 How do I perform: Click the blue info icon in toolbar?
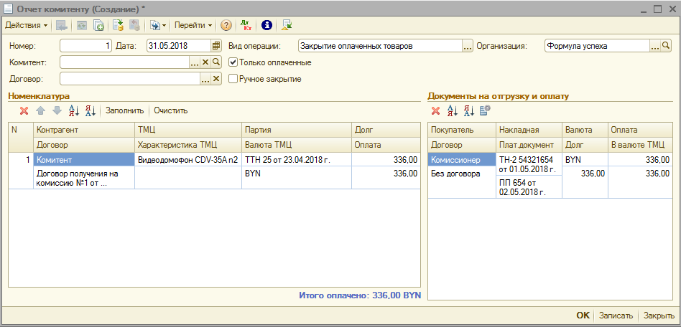(x=267, y=25)
